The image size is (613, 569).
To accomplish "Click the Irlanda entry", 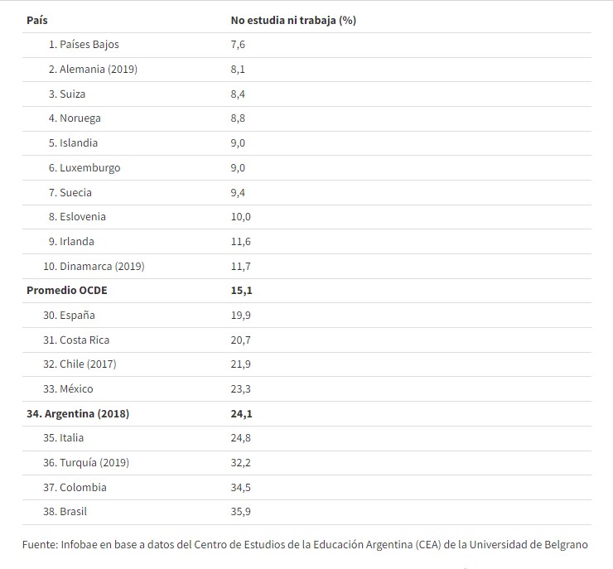I will pos(71,242).
